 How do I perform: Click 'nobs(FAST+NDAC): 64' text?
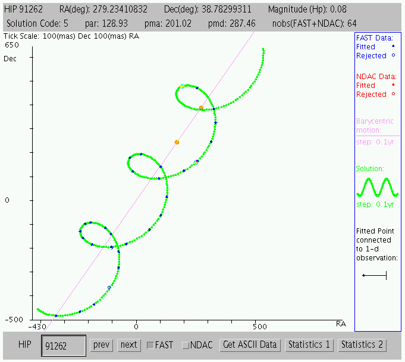click(x=315, y=24)
